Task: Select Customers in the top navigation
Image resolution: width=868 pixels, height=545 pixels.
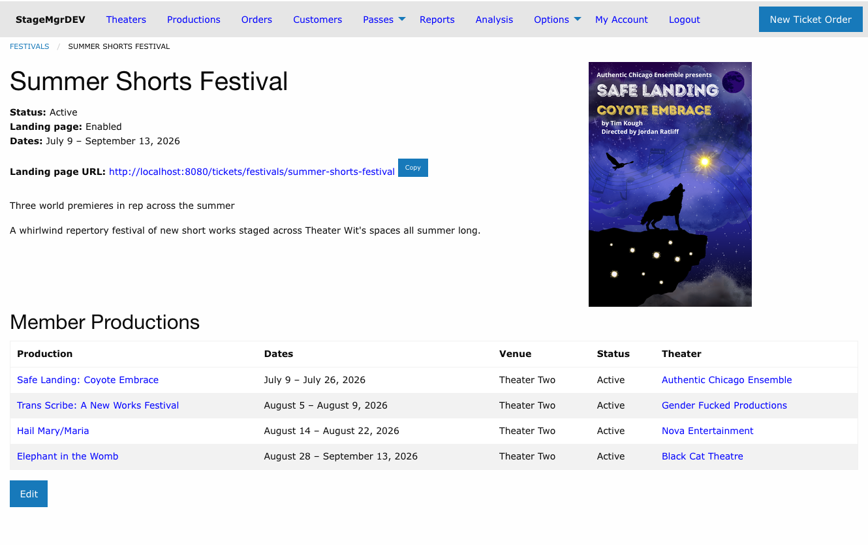Action: pos(317,20)
